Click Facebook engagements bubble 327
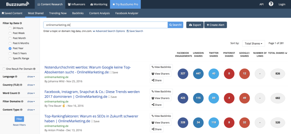Viewport: 291px width, 134px height. pyautogui.click(x=183, y=73)
